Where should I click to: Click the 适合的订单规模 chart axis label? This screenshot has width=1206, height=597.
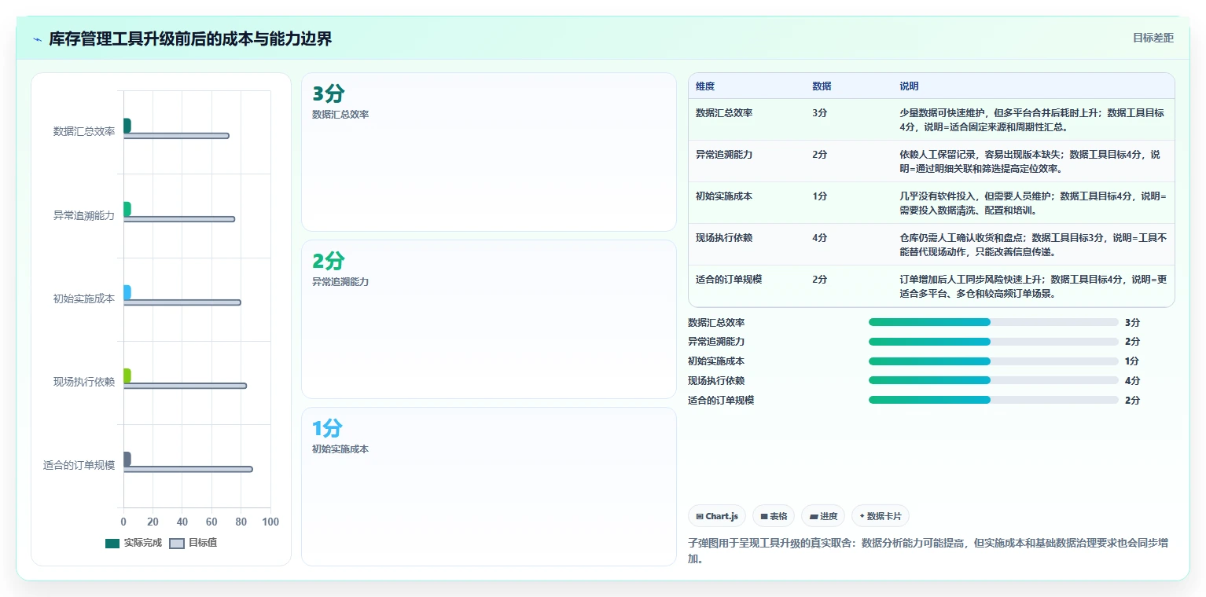click(79, 465)
